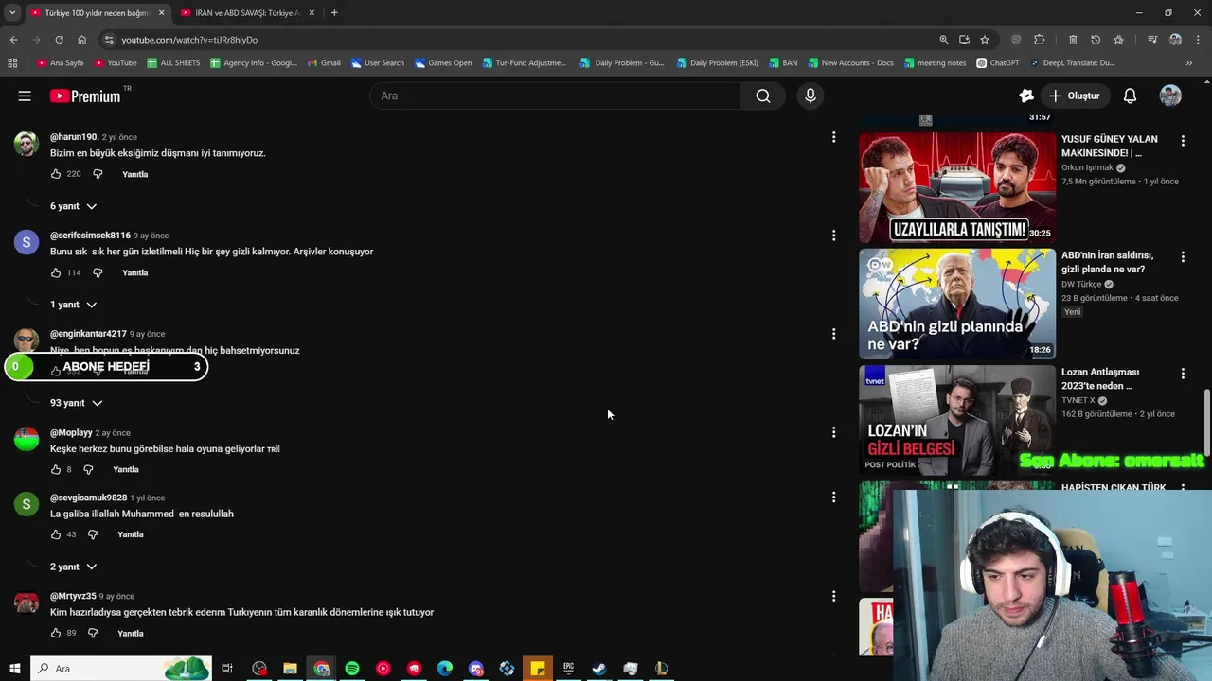The height and width of the screenshot is (681, 1212).
Task: Click Yanıtla under @sevgisamuk9828 comment
Action: tap(131, 534)
